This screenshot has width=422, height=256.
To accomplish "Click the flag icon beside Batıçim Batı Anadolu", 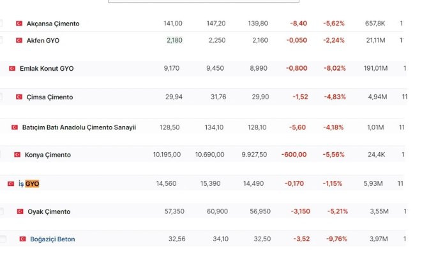I will tap(15, 127).
